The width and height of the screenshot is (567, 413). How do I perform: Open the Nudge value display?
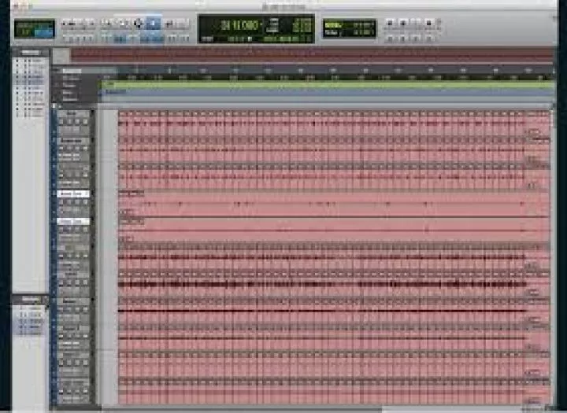pos(350,33)
